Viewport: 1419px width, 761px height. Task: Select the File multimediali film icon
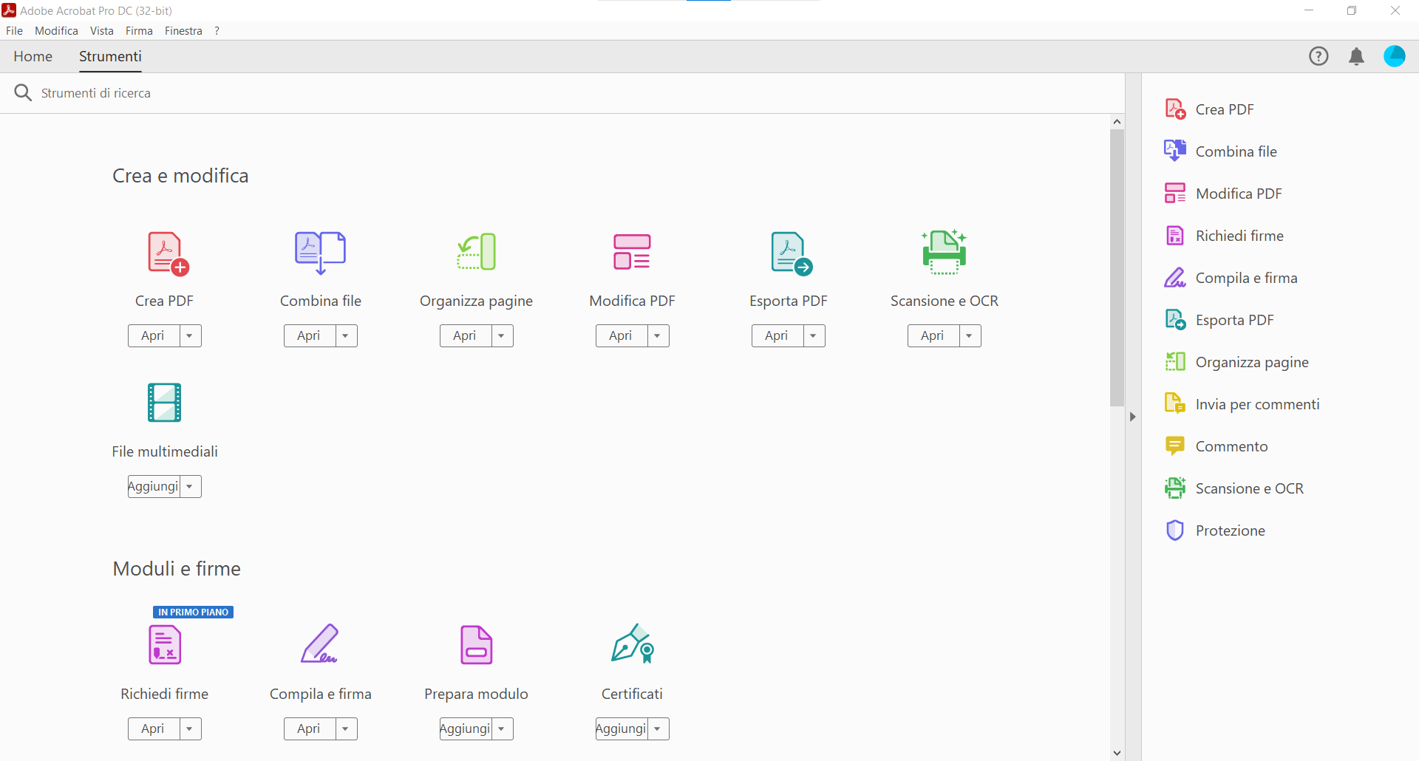[164, 403]
